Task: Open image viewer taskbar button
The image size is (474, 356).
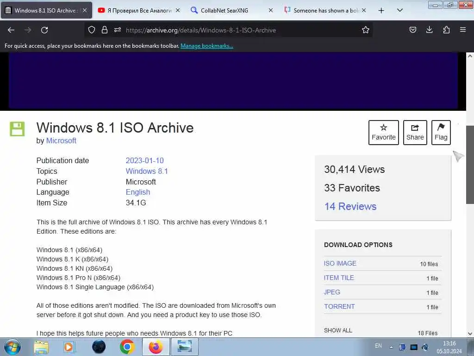Action: [185, 347]
